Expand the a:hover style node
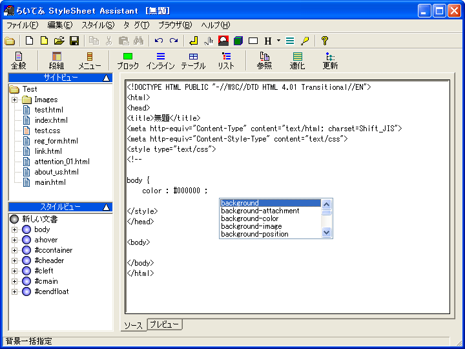The height and width of the screenshot is (349, 465). click(14, 240)
